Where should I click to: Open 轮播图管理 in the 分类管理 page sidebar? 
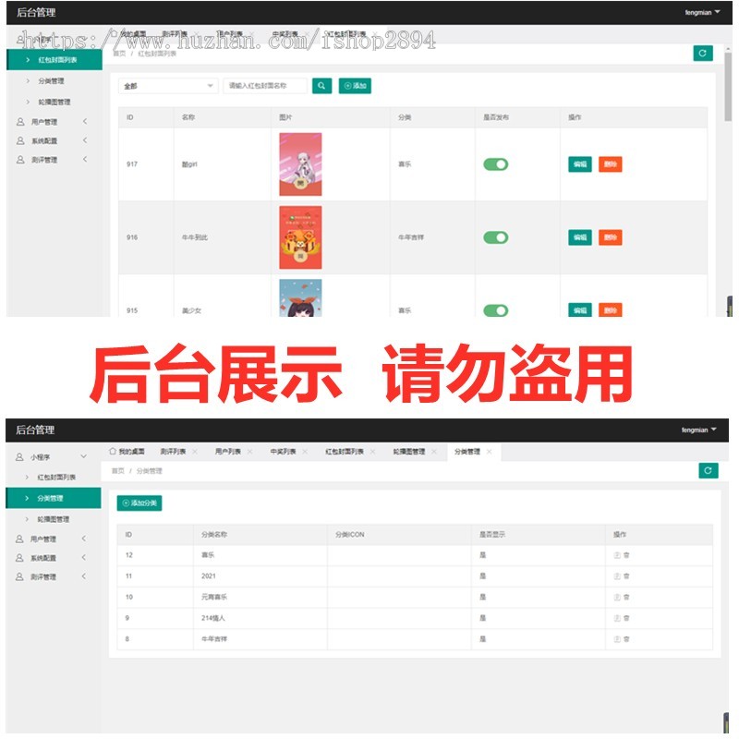click(x=54, y=519)
